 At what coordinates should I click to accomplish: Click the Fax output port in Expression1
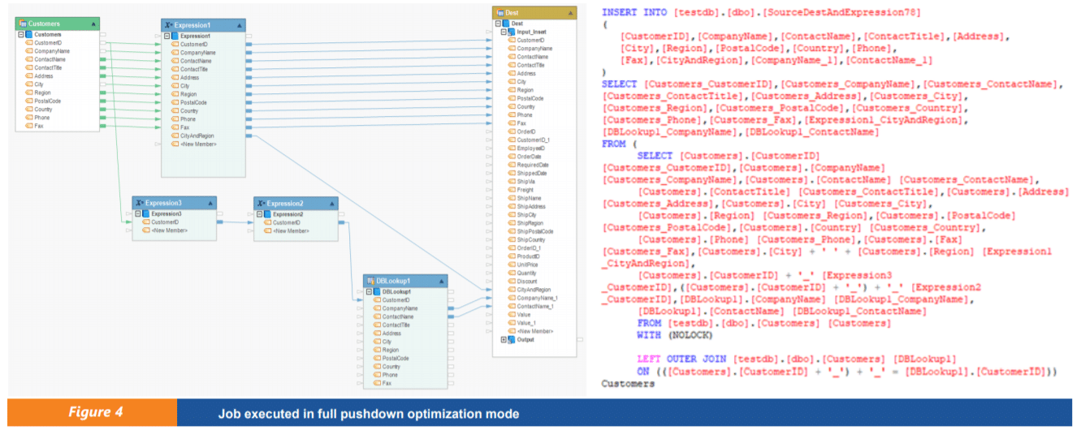pos(249,127)
